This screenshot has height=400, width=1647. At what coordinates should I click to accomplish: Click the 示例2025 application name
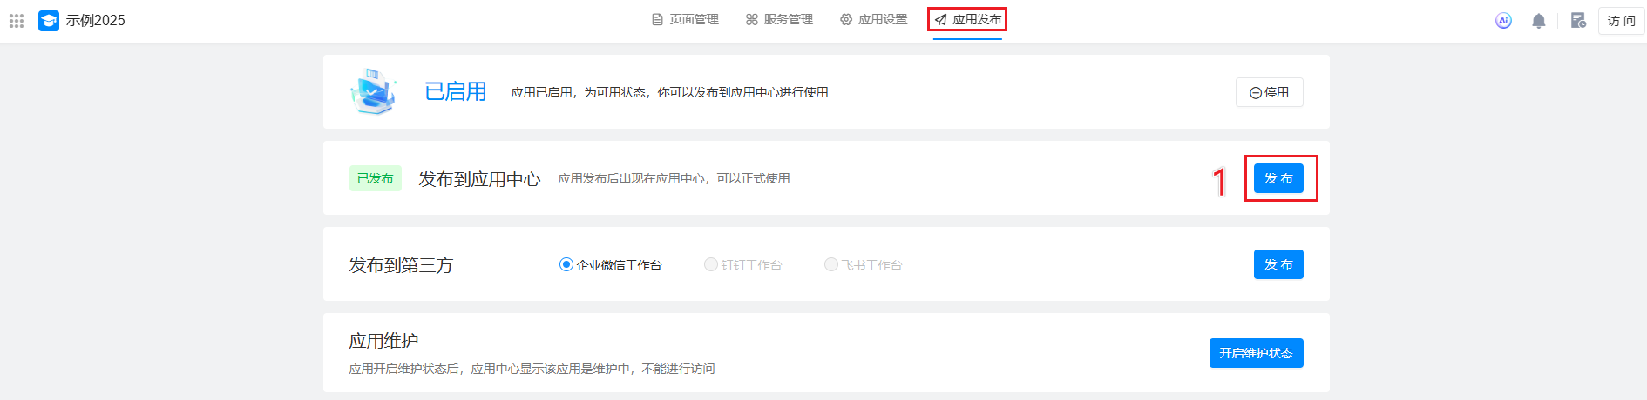coord(96,21)
